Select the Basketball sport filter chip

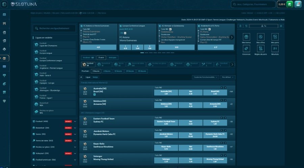click(104, 65)
